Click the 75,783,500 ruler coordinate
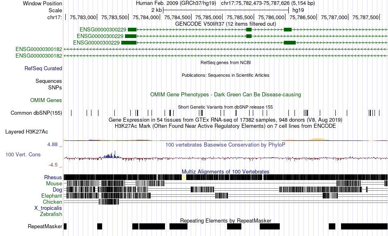Viewport: 388px width, 236px height. (x=114, y=17)
